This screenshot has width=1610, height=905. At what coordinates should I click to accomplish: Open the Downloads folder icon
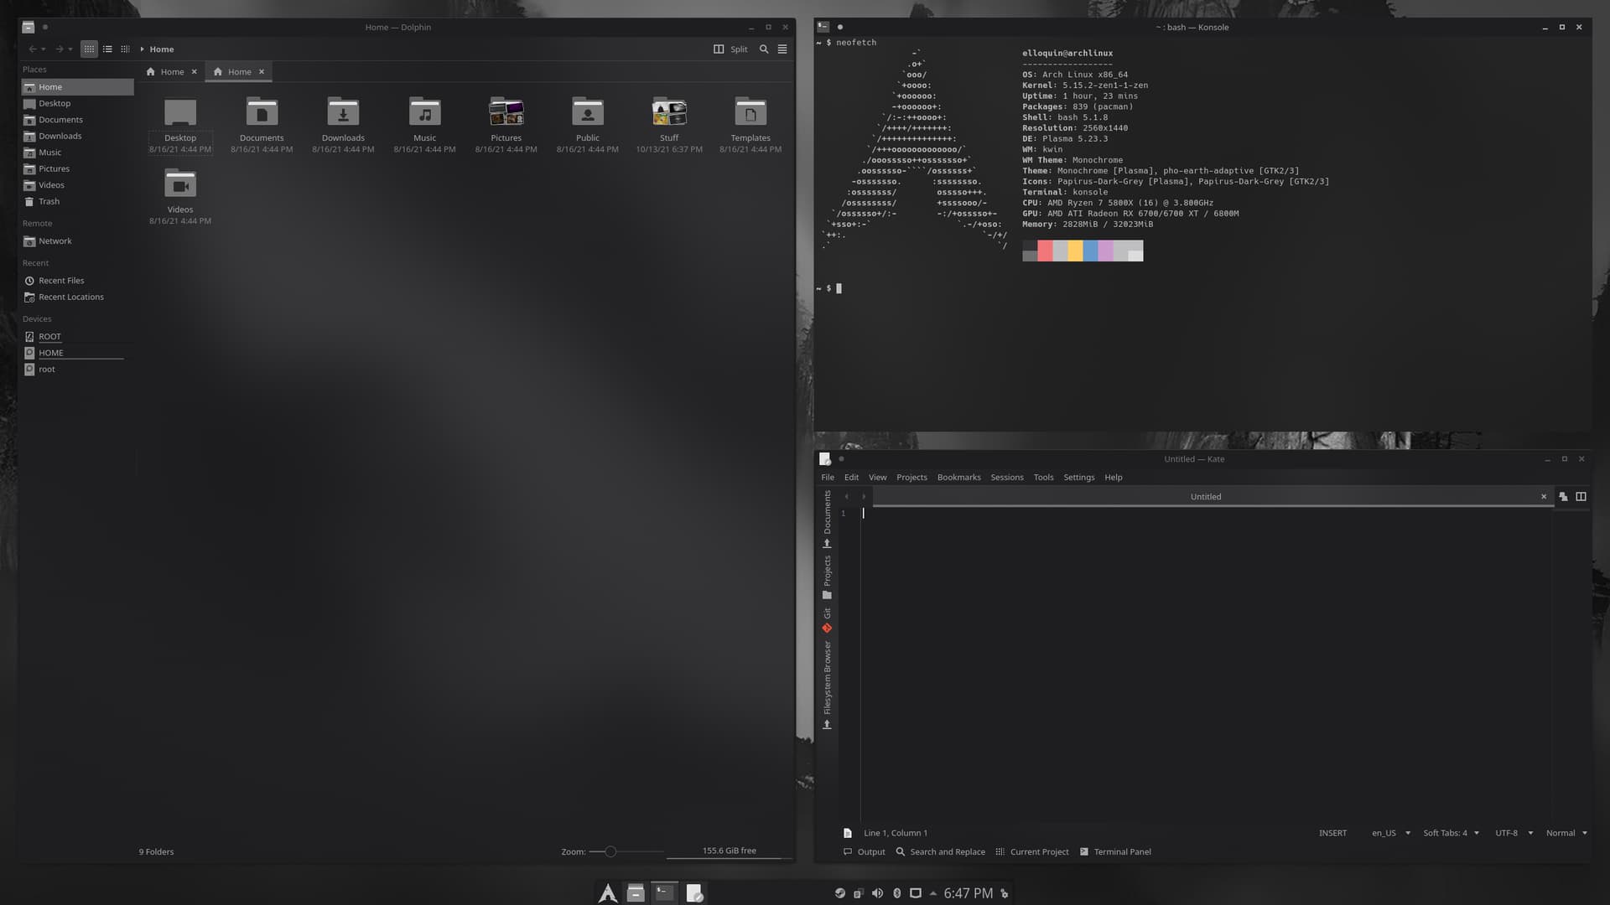pyautogui.click(x=343, y=112)
